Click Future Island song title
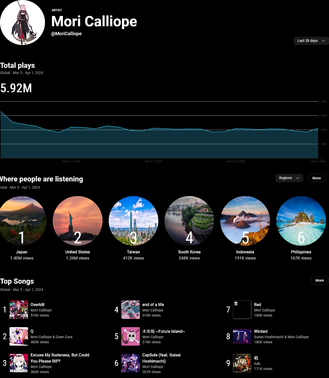The width and height of the screenshot is (329, 378). tap(164, 331)
